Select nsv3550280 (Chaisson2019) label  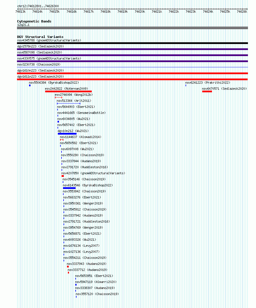tap(83, 155)
